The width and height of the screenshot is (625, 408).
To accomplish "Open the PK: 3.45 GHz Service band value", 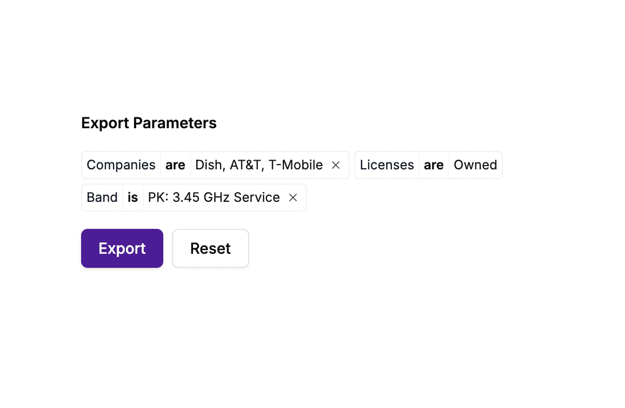I will click(x=214, y=198).
